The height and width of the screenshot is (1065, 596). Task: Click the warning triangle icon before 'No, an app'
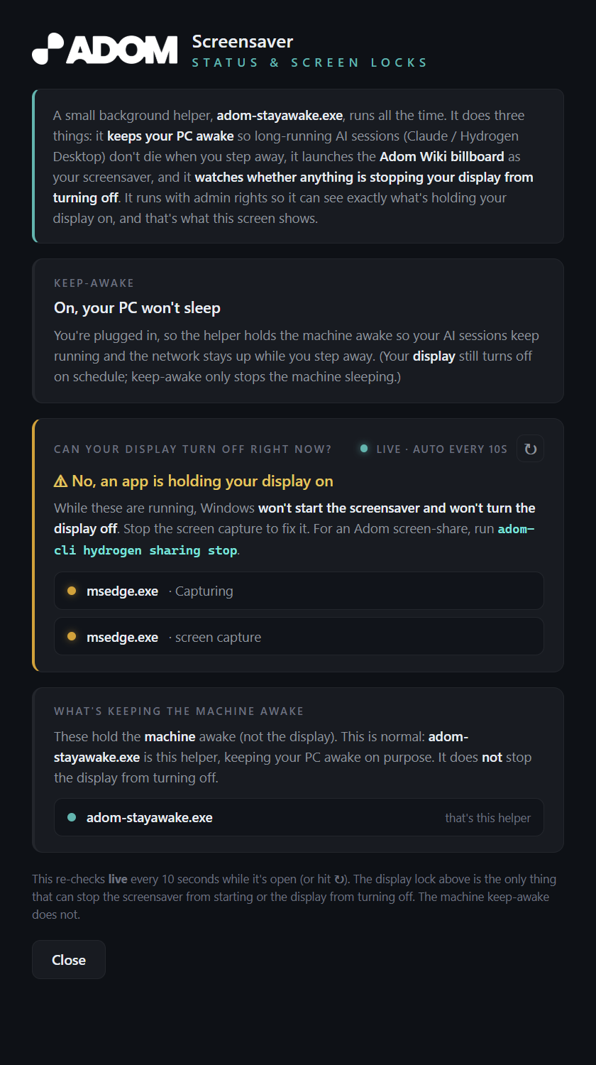(x=61, y=481)
